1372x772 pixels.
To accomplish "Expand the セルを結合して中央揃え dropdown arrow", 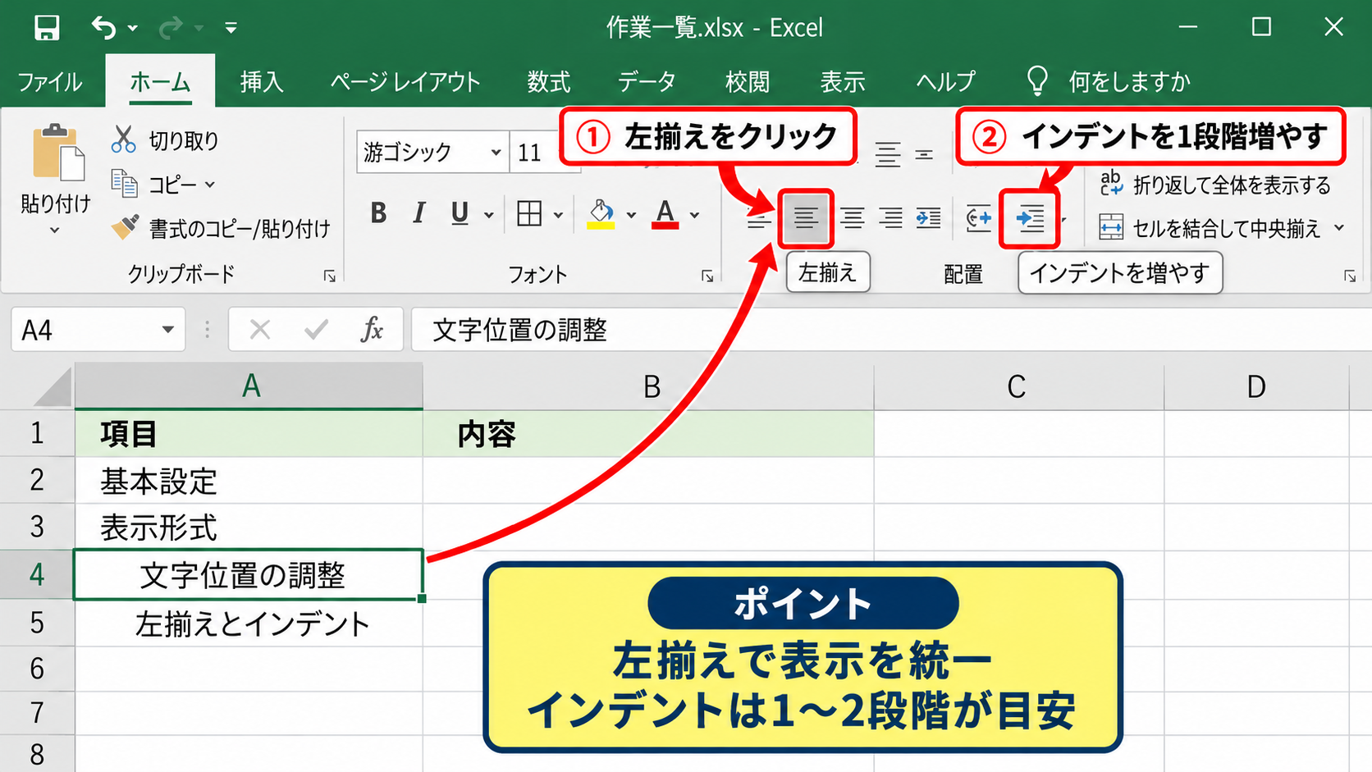I will (1339, 227).
